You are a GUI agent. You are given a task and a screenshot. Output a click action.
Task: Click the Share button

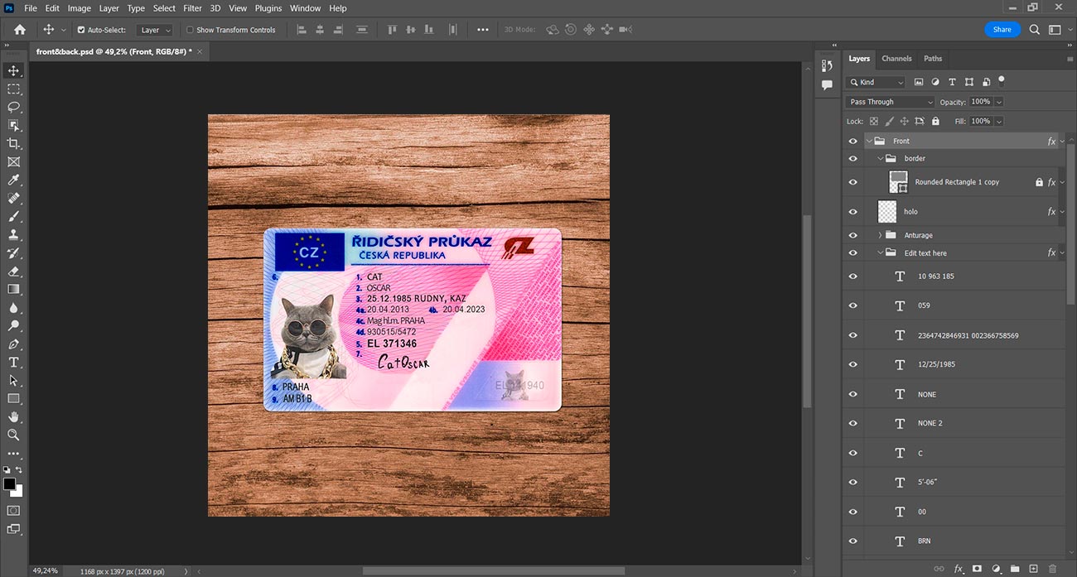tap(1002, 29)
